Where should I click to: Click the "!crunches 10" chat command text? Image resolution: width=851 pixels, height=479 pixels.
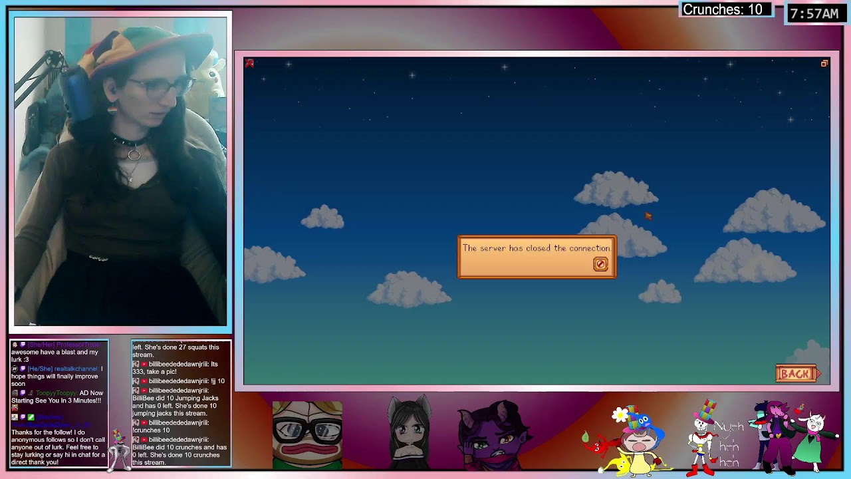tap(152, 430)
